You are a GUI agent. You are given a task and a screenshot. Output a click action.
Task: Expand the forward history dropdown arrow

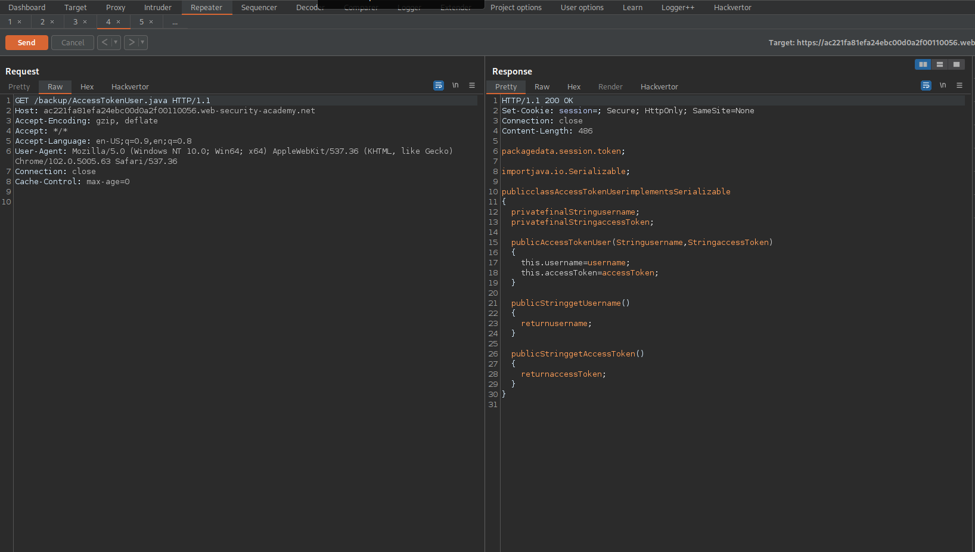point(142,42)
